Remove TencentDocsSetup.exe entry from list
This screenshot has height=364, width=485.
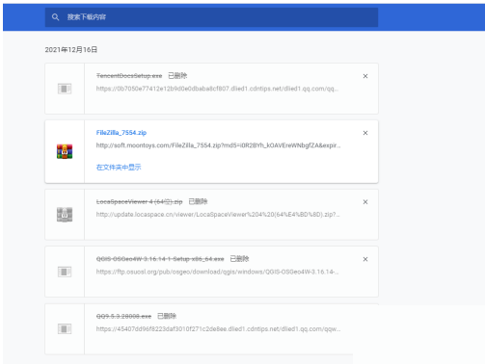pyautogui.click(x=365, y=76)
